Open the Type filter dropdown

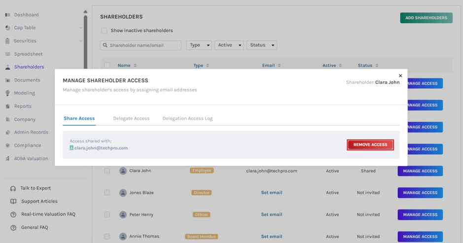coord(199,45)
